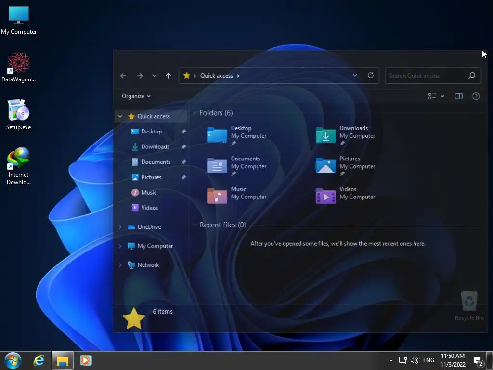Open media player from taskbar
The height and width of the screenshot is (370, 493).
(x=86, y=360)
